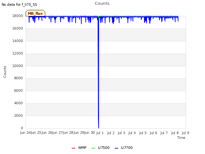Image resolution: width=205 pixels, height=154 pixels.
Task: Click the 'Jul 2' x-axis date label
Action: (x=111, y=133)
